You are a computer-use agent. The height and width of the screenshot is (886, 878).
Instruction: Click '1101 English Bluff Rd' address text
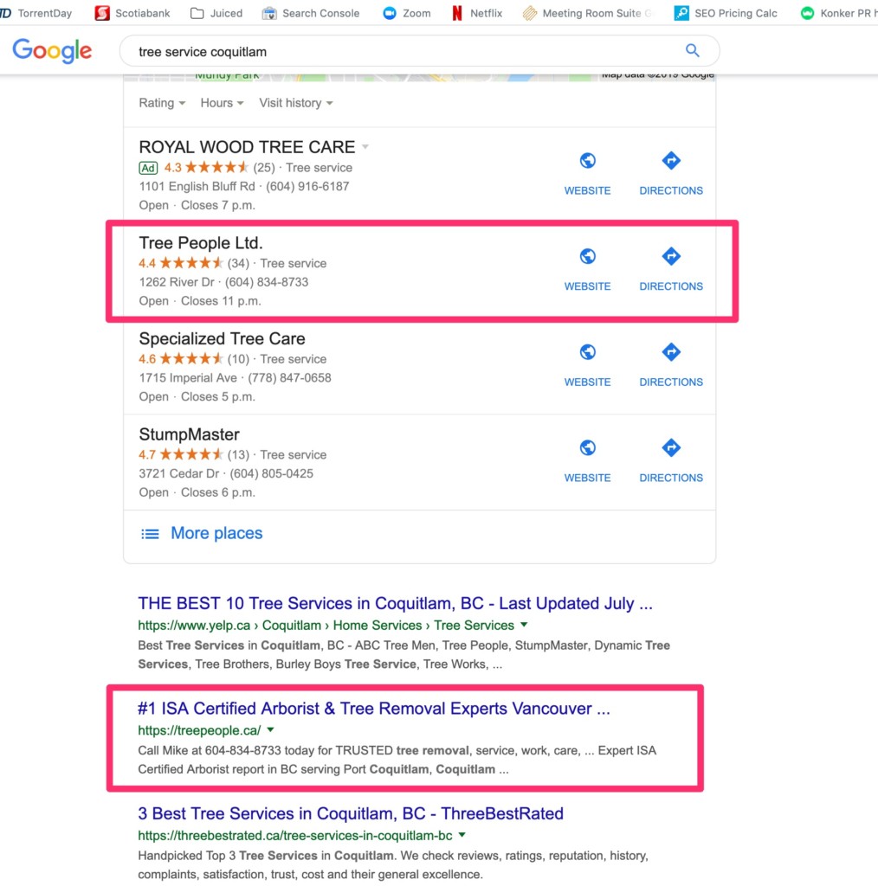pos(197,186)
